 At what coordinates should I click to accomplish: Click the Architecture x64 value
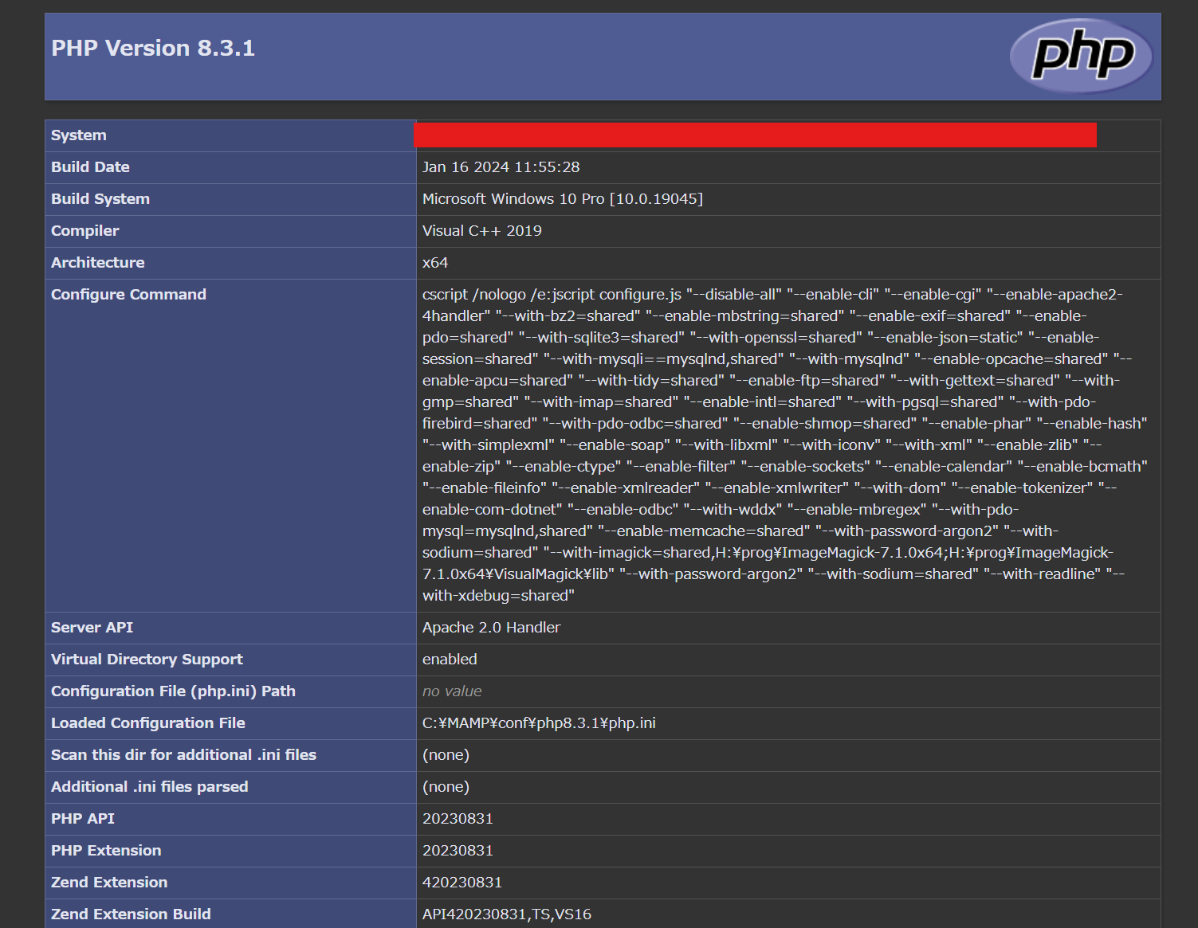click(435, 262)
